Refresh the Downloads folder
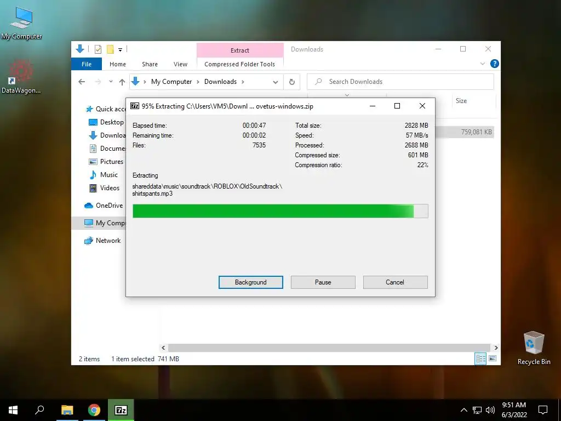Viewport: 561px width, 421px height. (292, 82)
